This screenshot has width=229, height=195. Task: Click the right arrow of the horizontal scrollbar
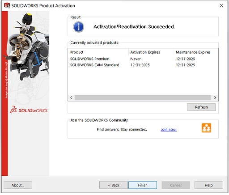pos(215,97)
